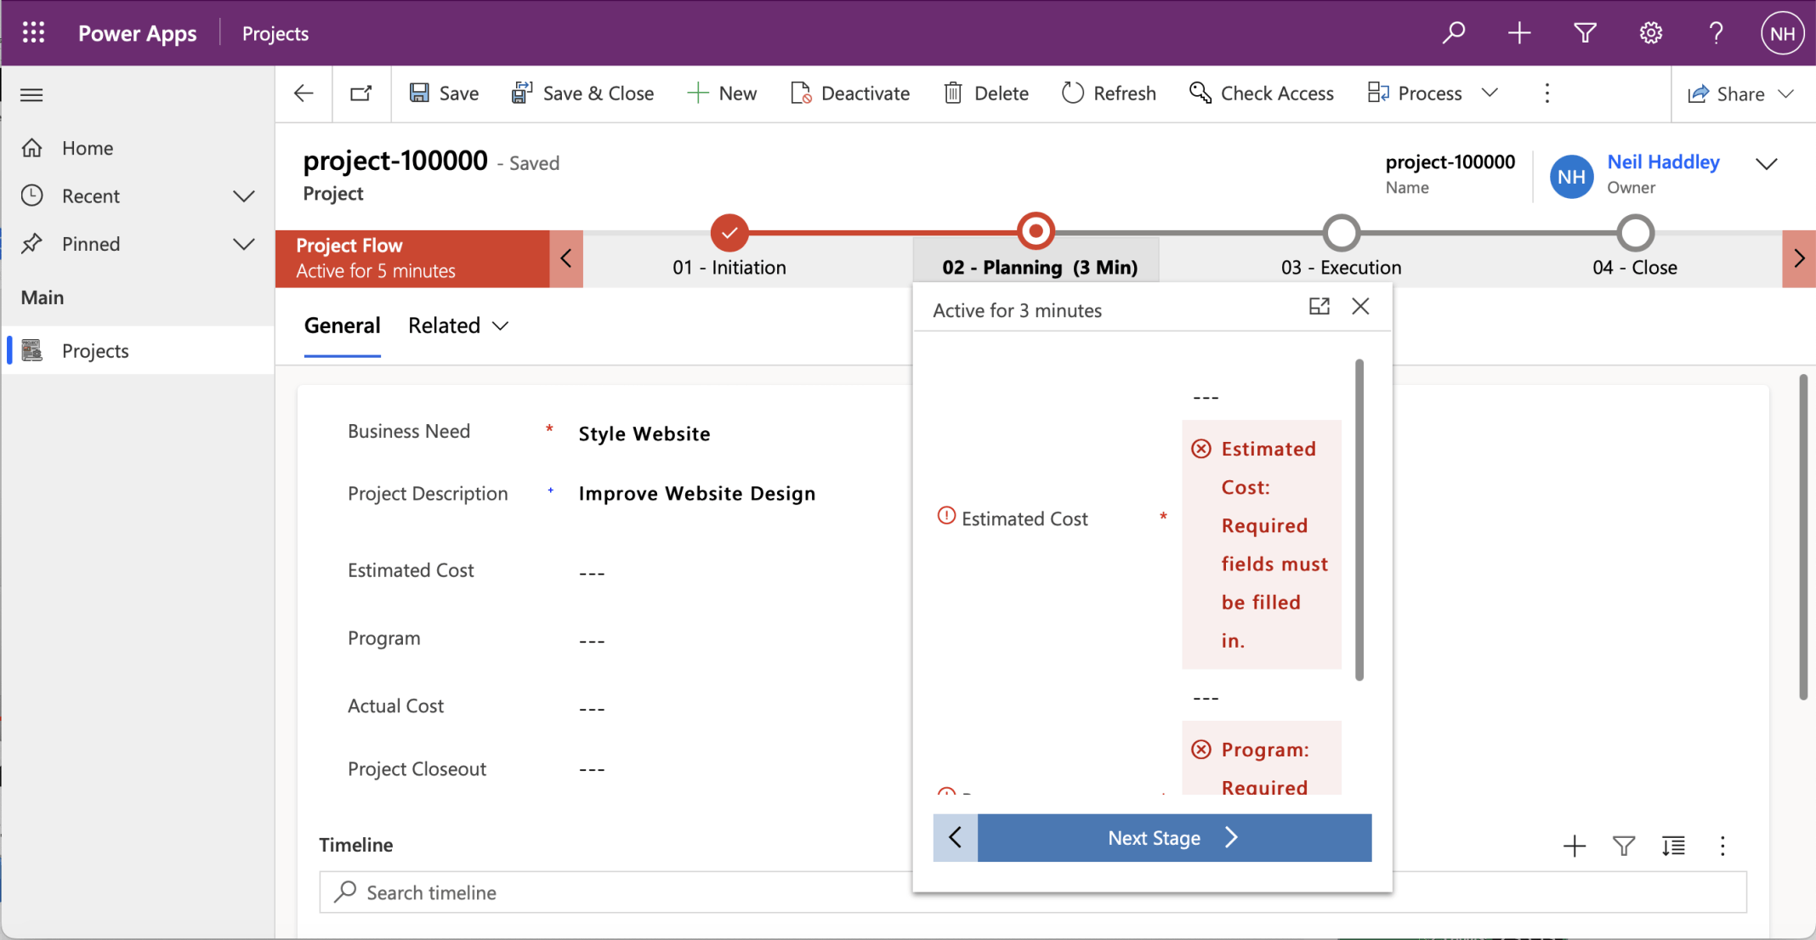Dock the stage flyout using pop-out icon

tap(1319, 307)
